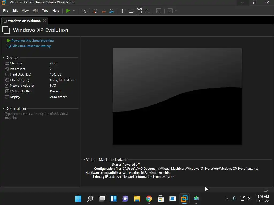Click the virtual machine preview screen
Screen dimensions: 274x205
(x=177, y=96)
